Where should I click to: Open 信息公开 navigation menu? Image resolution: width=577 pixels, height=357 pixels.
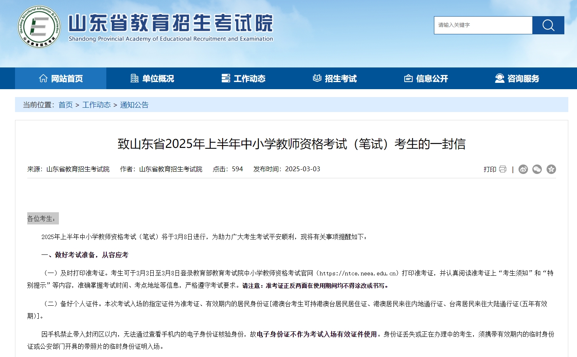[426, 79]
